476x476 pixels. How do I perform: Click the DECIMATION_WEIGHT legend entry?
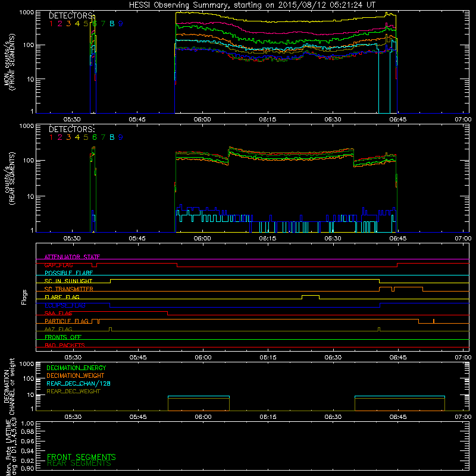pos(76,376)
